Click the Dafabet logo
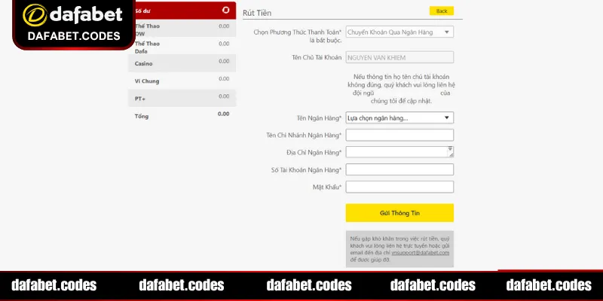Image resolution: width=603 pixels, height=301 pixels. 63,14
